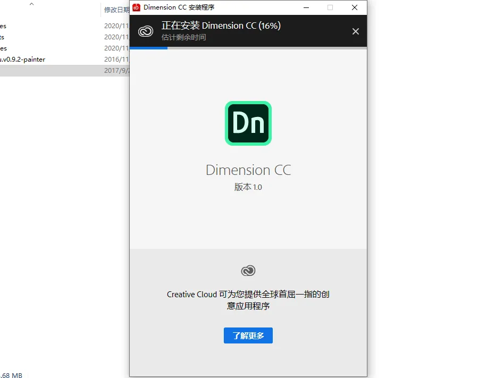Screen dimensions: 495x378
Task: Click the 版本 1.0 version label
Action: [248, 187]
